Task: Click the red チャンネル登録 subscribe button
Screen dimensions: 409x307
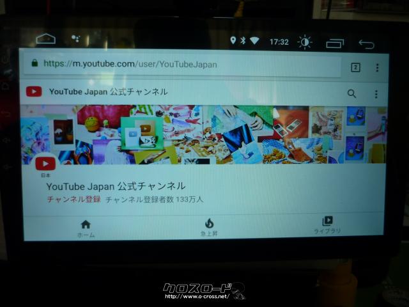Action: point(74,200)
